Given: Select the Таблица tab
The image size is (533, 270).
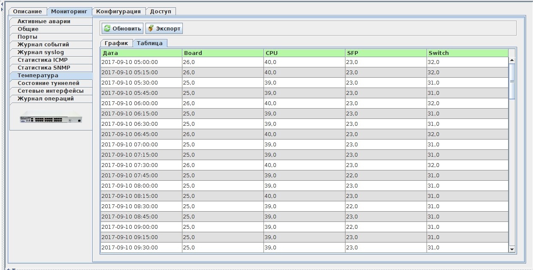Looking at the screenshot, I should [150, 43].
